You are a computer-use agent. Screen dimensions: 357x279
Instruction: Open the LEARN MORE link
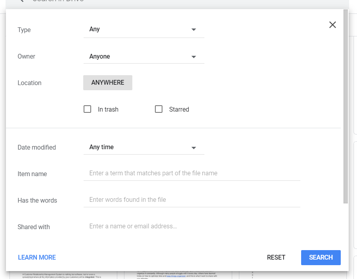pyautogui.click(x=37, y=257)
